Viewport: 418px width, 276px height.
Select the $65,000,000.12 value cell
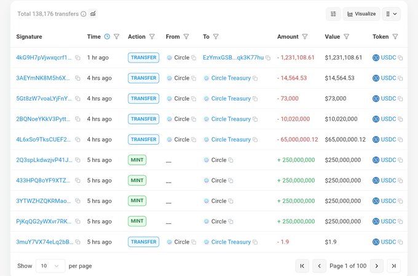(x=345, y=139)
